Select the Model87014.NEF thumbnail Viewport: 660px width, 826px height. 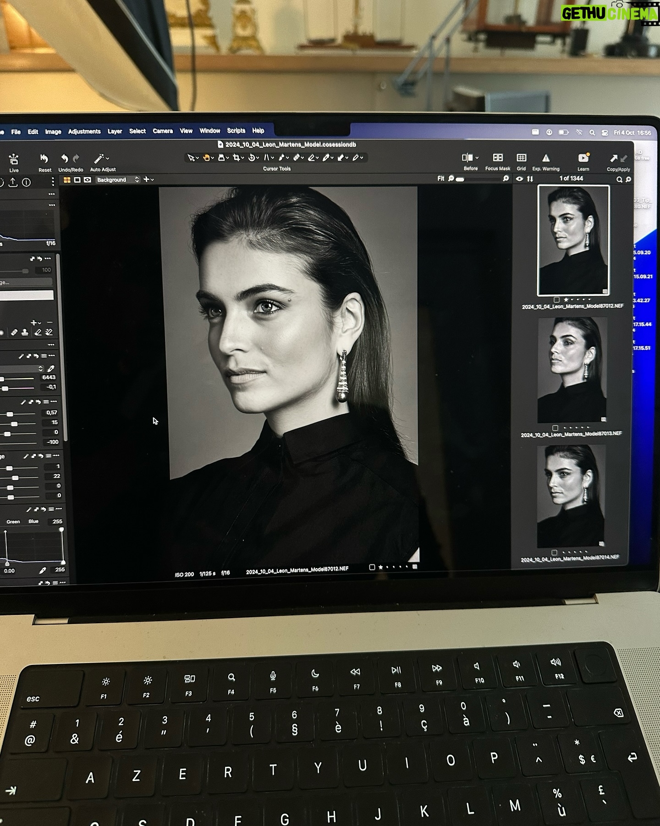[571, 497]
